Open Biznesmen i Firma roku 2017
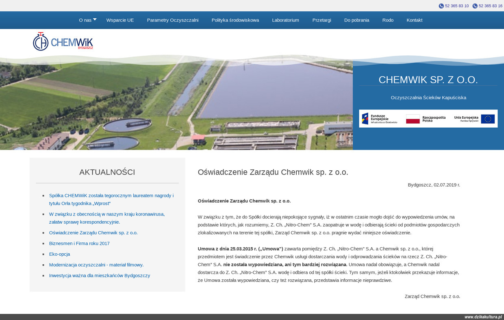 click(x=79, y=243)
